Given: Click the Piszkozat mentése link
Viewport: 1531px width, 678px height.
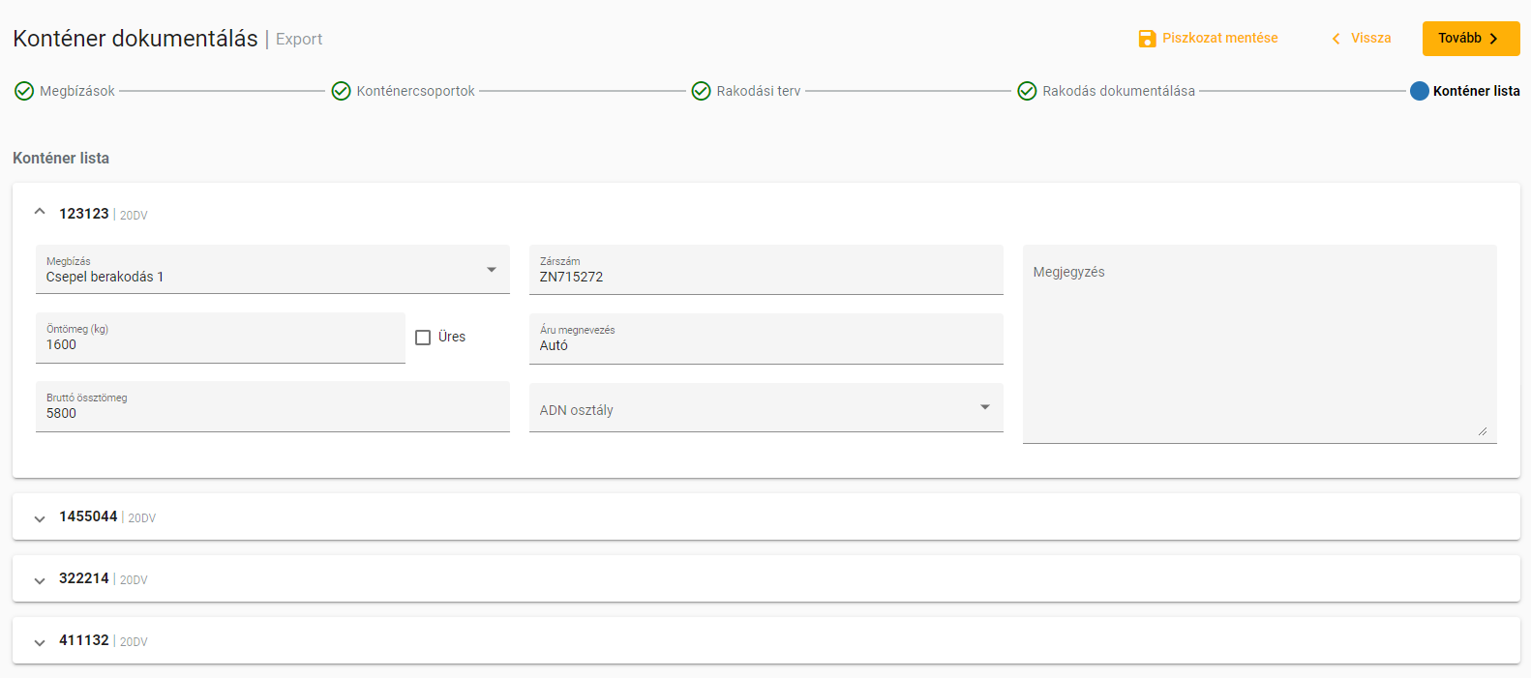Looking at the screenshot, I should 1219,39.
